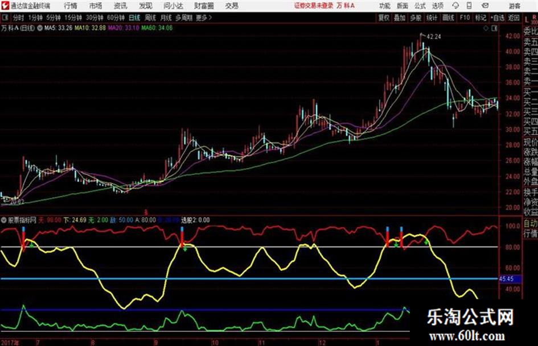Open the 发现 menu
This screenshot has width=538, height=346.
tap(146, 6)
